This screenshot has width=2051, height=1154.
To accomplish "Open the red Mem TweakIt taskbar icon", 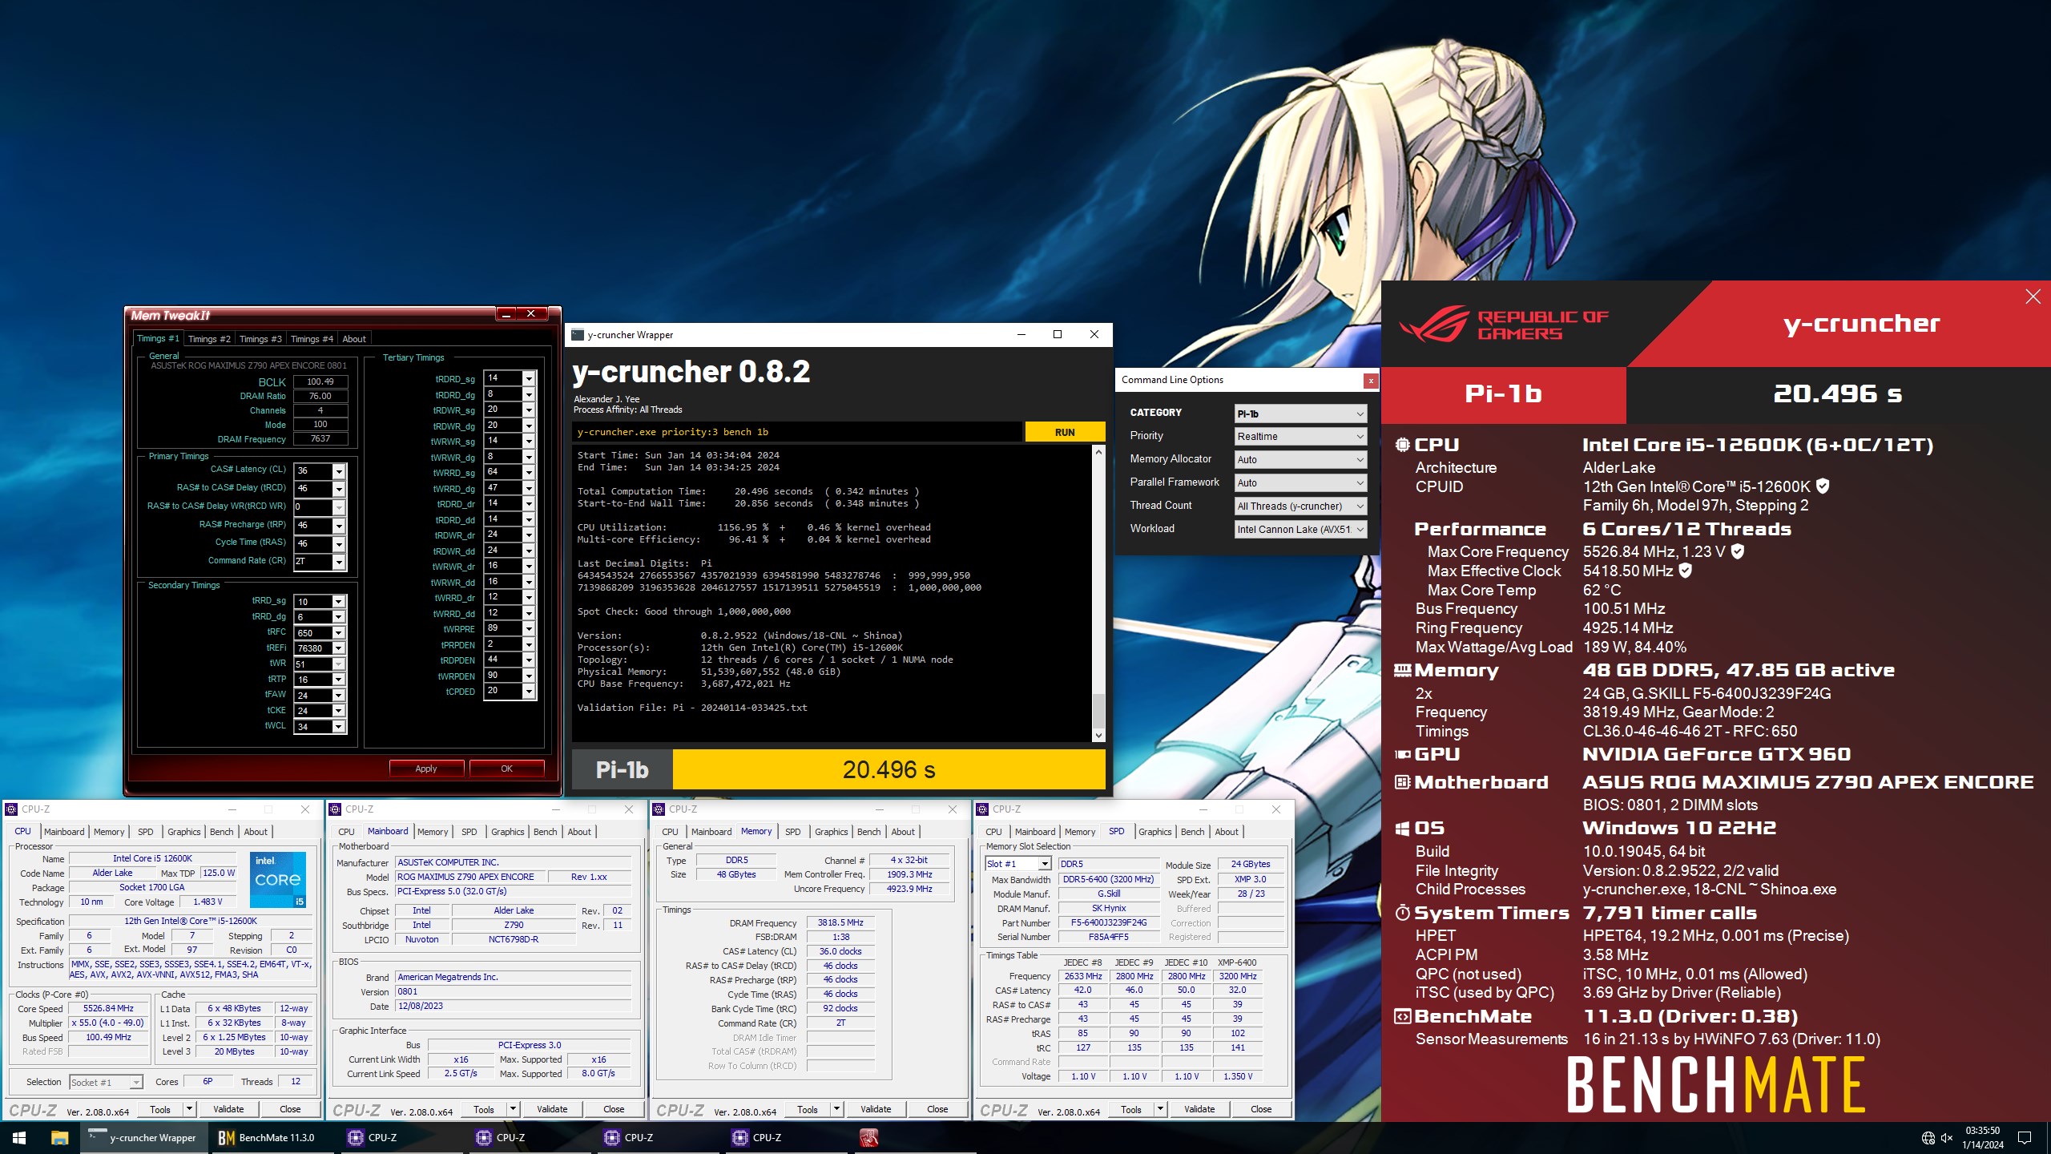I will [869, 1138].
